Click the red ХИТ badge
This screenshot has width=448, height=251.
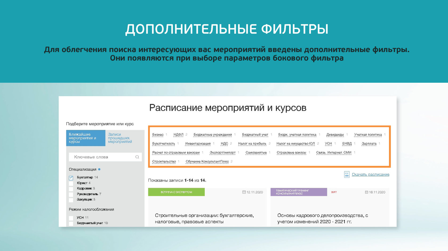click(x=334, y=192)
